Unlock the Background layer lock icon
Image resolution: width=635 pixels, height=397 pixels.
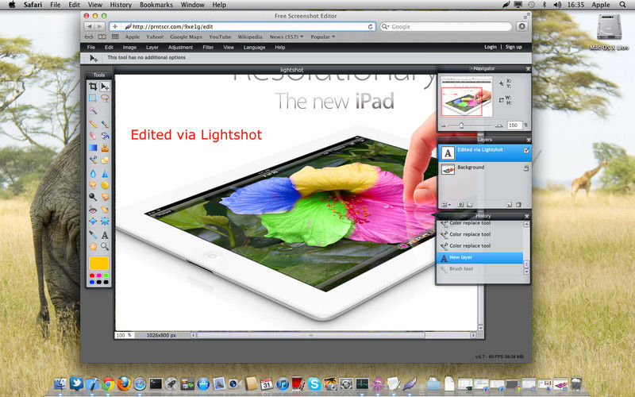tap(526, 168)
